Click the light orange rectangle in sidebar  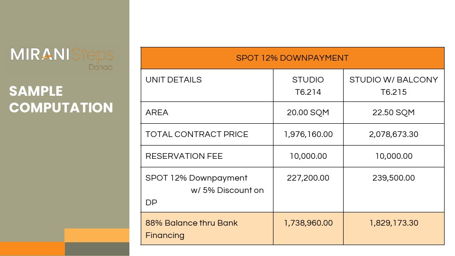point(97,235)
